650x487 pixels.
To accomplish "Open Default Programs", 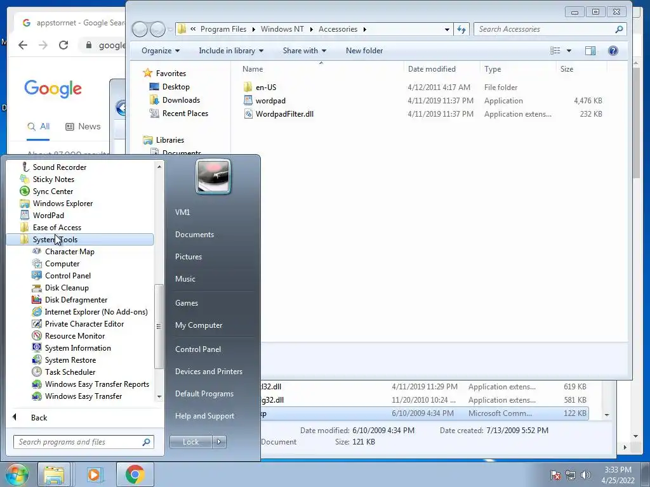I will [x=204, y=393].
